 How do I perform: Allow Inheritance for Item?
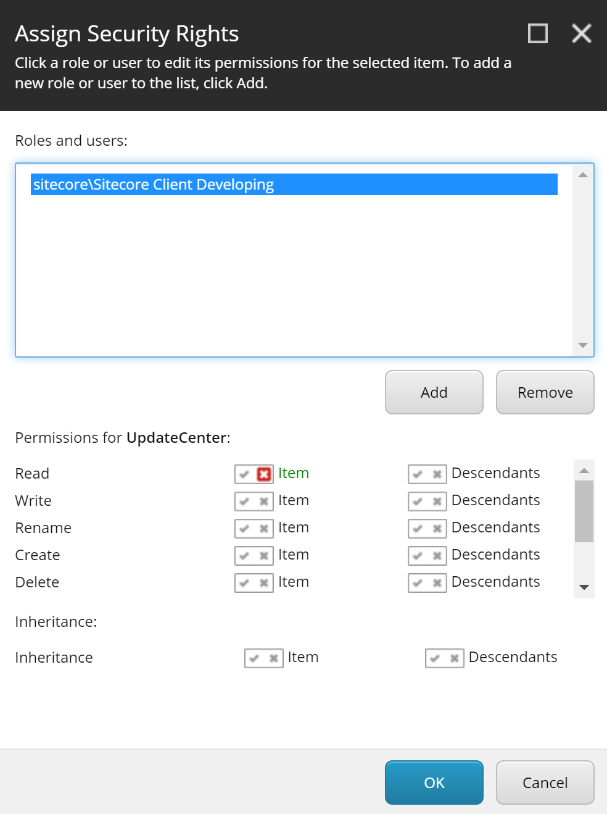(x=255, y=658)
